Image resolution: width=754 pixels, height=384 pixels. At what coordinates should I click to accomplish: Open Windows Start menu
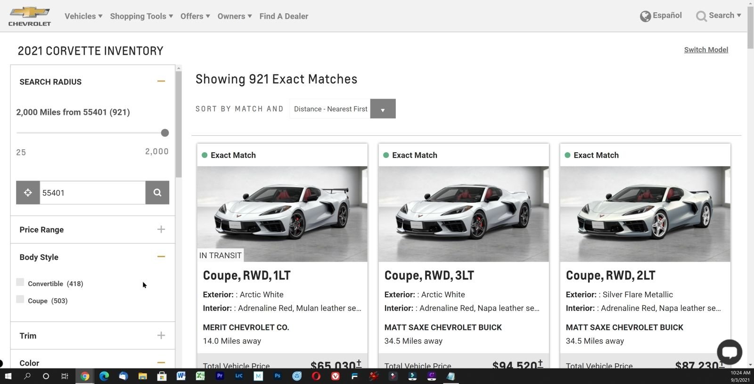coord(8,376)
